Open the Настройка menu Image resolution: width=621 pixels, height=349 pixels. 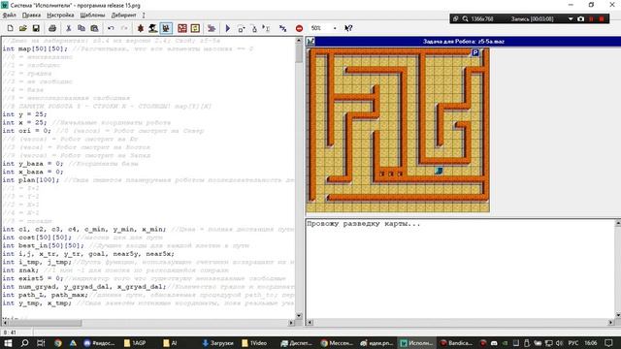coord(60,16)
